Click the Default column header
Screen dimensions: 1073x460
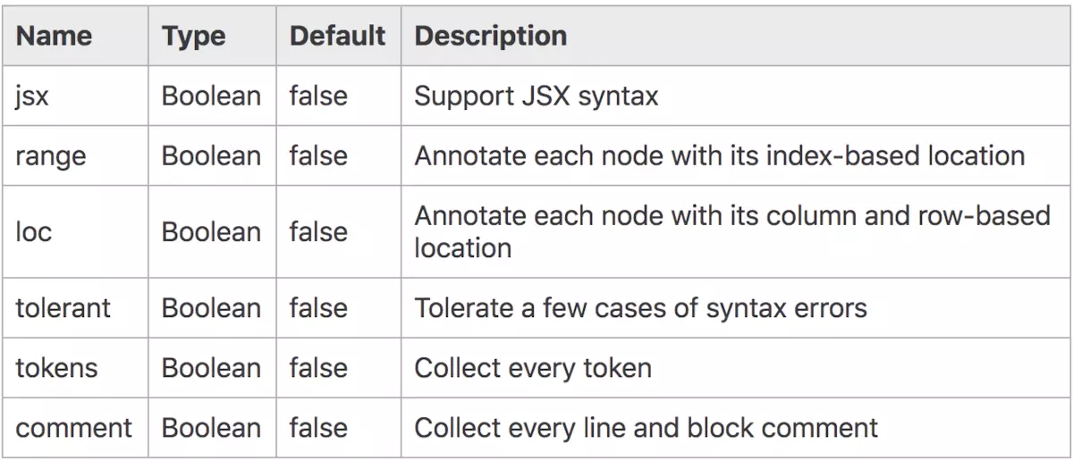337,36
